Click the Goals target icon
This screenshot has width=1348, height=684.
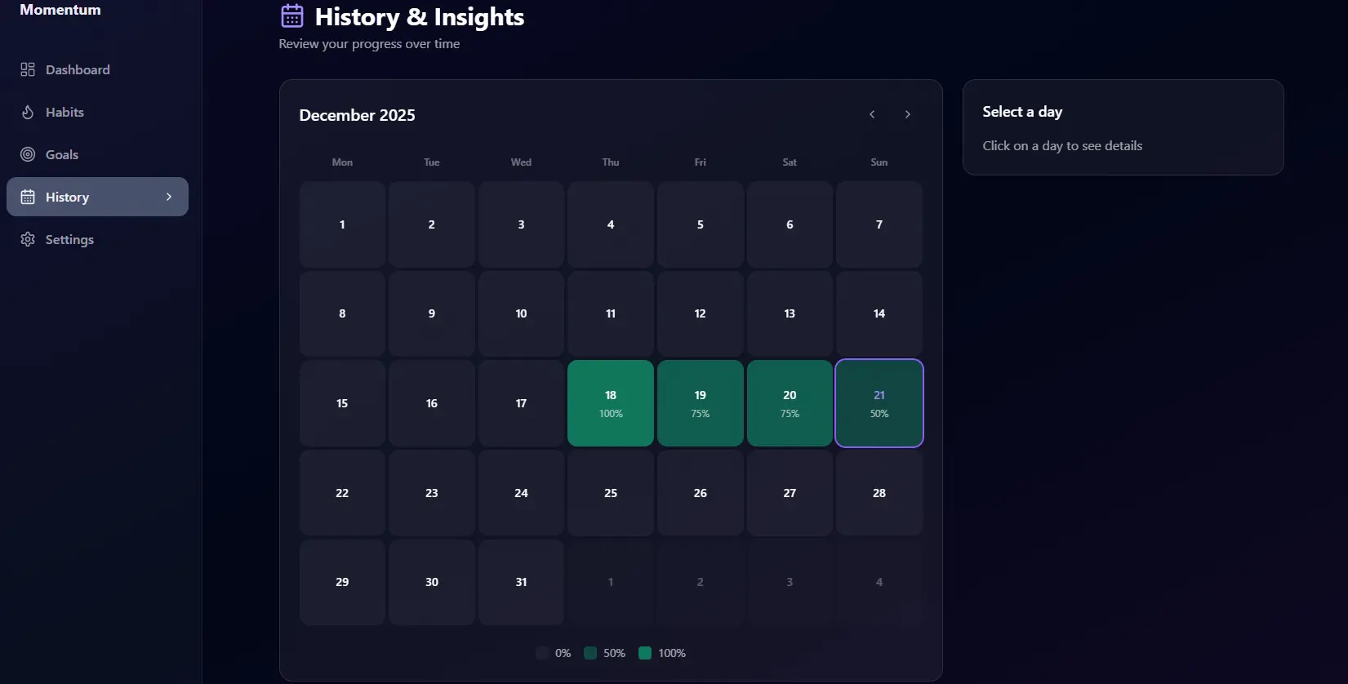point(28,154)
